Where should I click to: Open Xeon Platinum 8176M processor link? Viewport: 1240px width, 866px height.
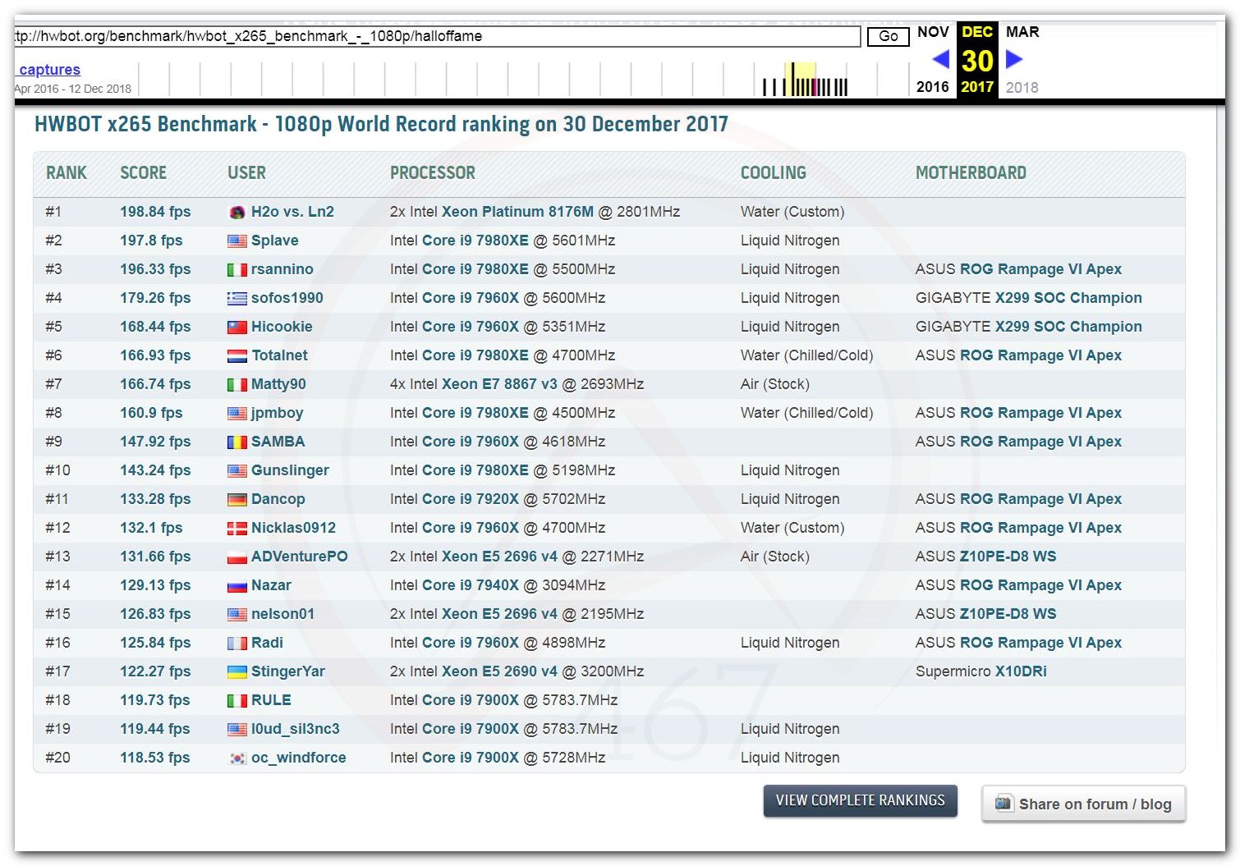pos(517,212)
